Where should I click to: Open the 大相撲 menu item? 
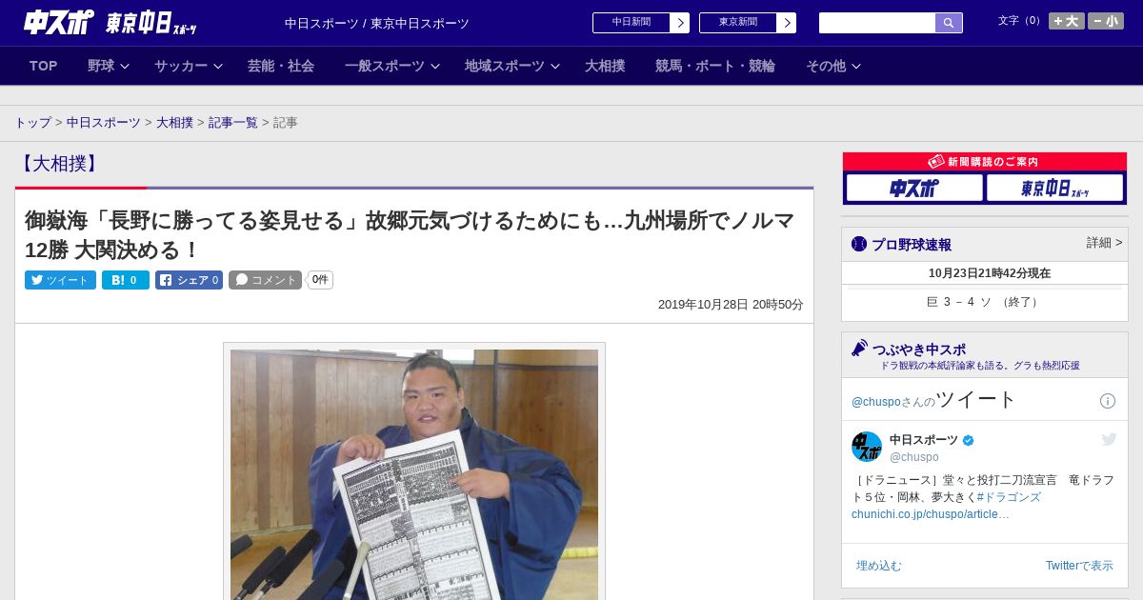pyautogui.click(x=605, y=66)
